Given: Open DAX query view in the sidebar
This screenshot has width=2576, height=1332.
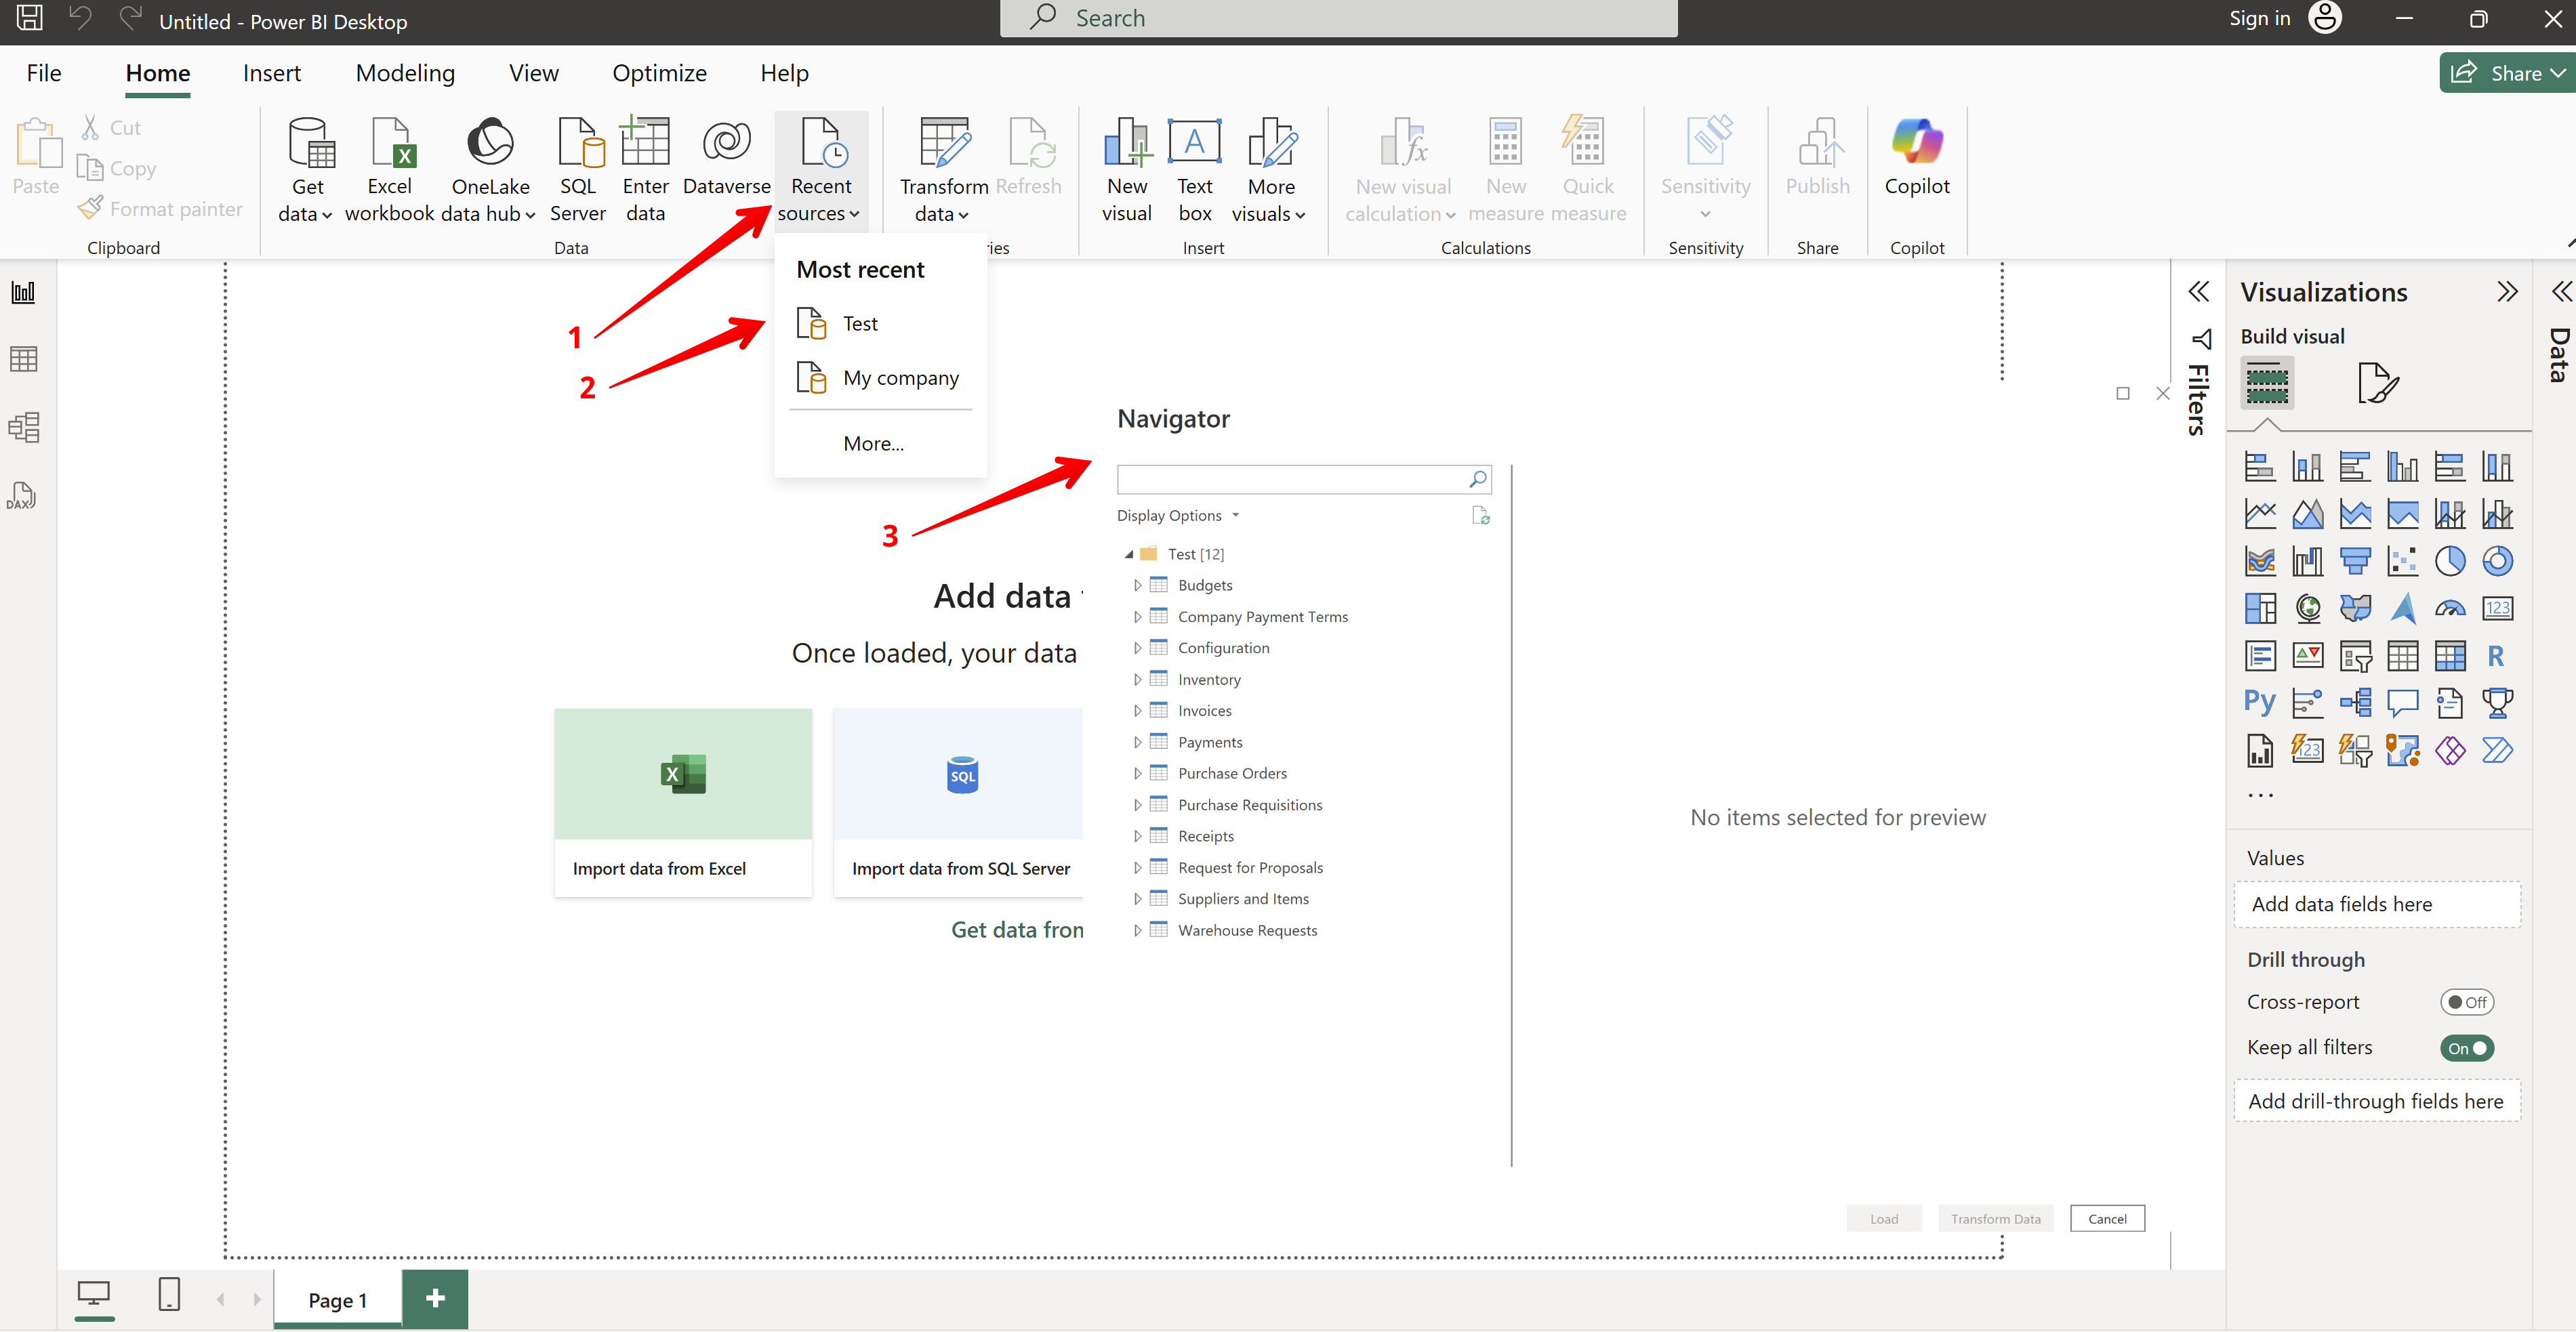Looking at the screenshot, I should pyautogui.click(x=22, y=496).
